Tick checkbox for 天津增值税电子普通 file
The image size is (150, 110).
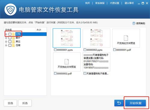coord(85,73)
